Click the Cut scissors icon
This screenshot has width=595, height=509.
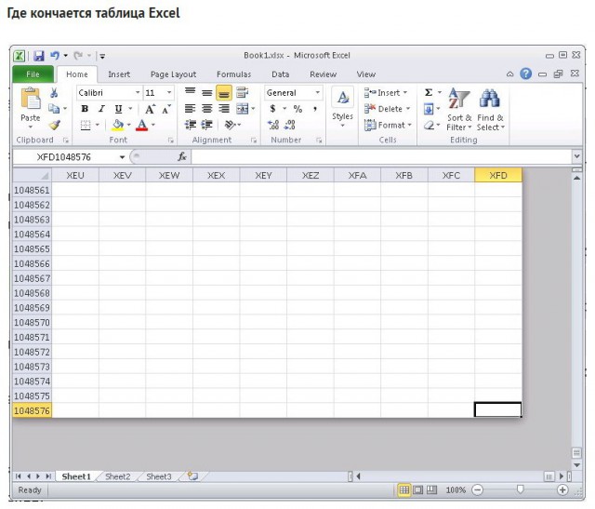click(x=54, y=93)
